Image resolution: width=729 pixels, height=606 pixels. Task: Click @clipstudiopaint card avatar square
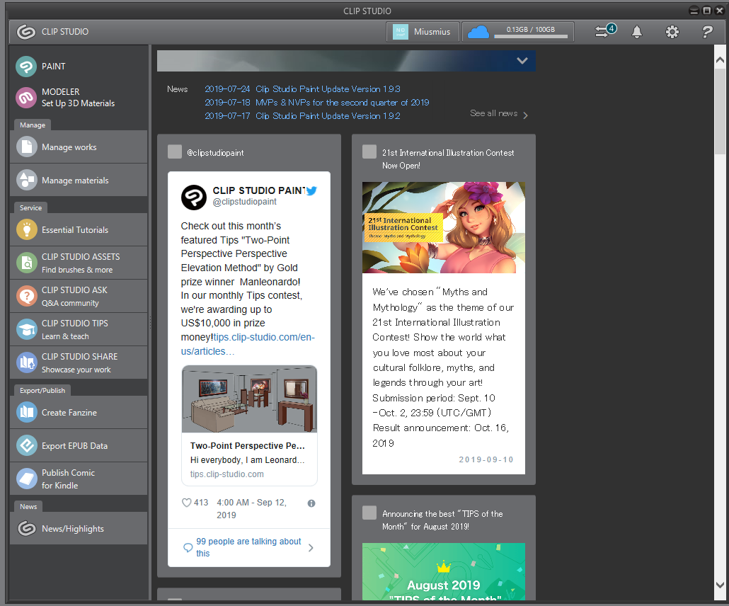[175, 151]
